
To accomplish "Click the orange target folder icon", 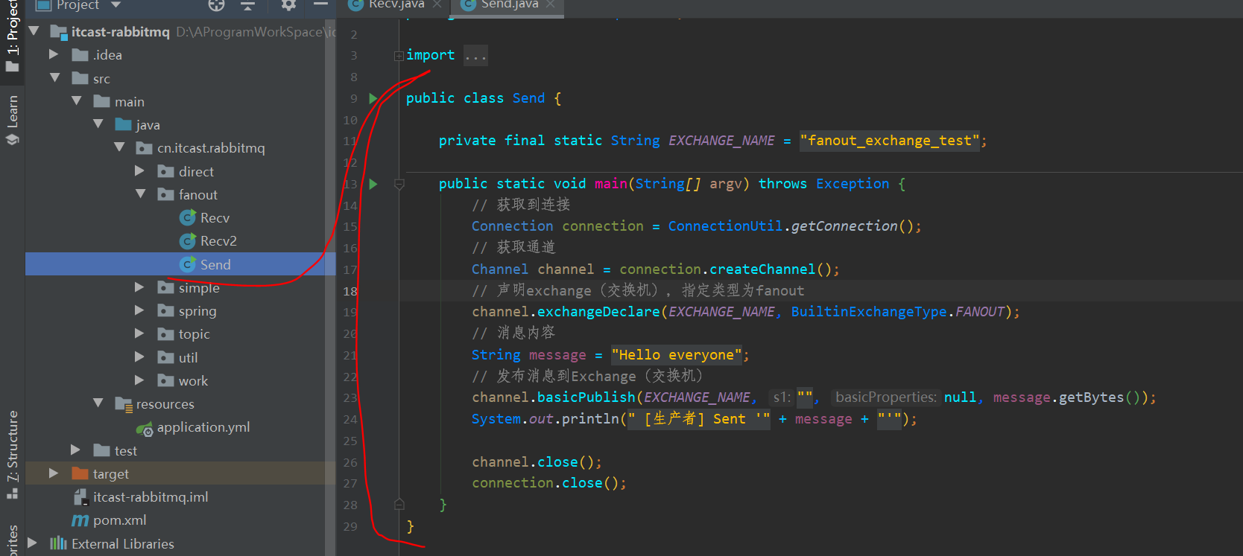I will tap(80, 474).
